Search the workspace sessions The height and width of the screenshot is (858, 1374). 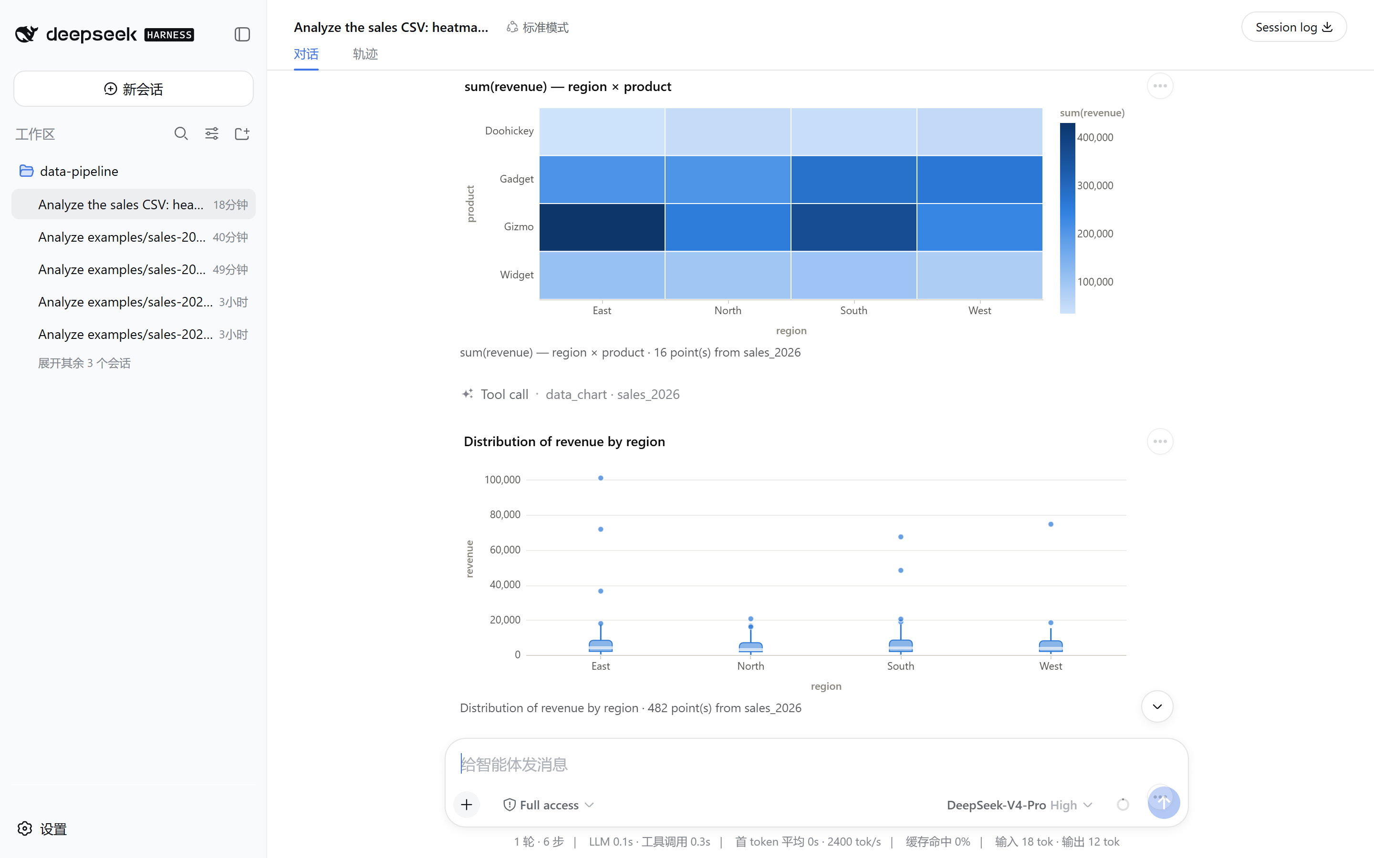point(181,134)
